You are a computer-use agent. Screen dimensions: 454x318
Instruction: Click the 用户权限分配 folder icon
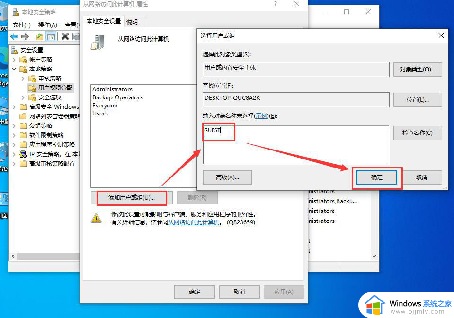(32, 88)
